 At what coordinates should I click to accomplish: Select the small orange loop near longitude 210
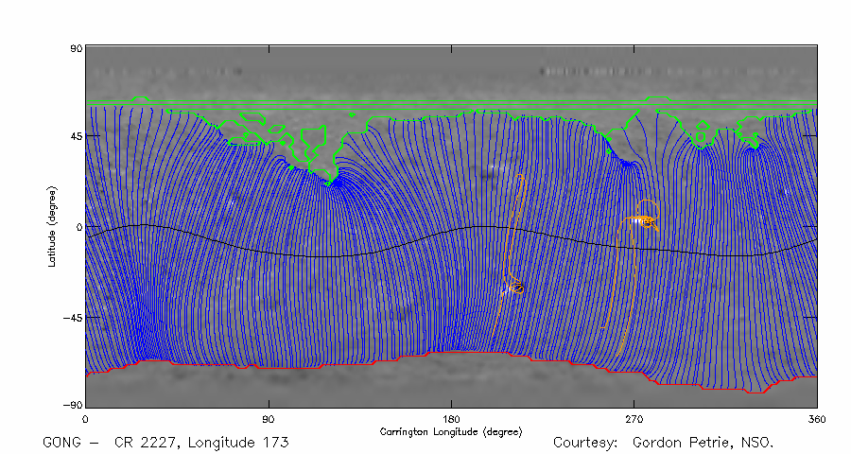[515, 287]
